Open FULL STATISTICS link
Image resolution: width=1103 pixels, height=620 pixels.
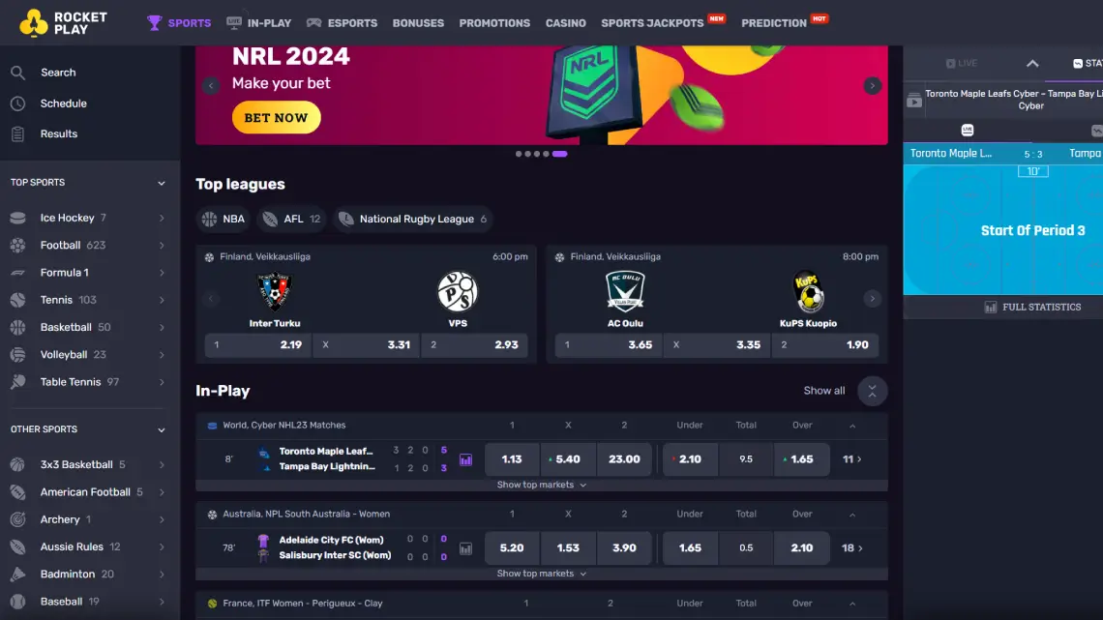click(1032, 308)
